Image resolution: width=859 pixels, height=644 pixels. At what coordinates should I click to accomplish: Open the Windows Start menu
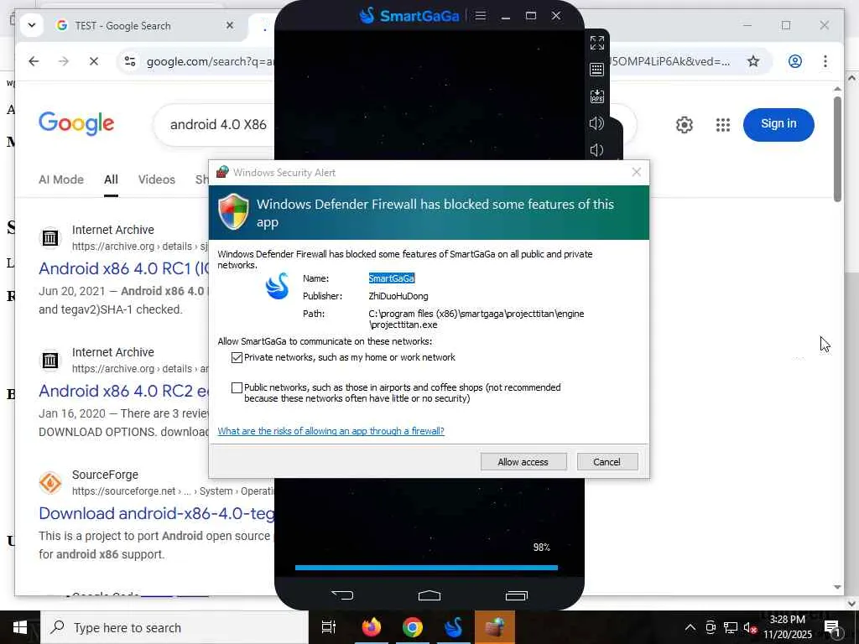[x=20, y=627]
